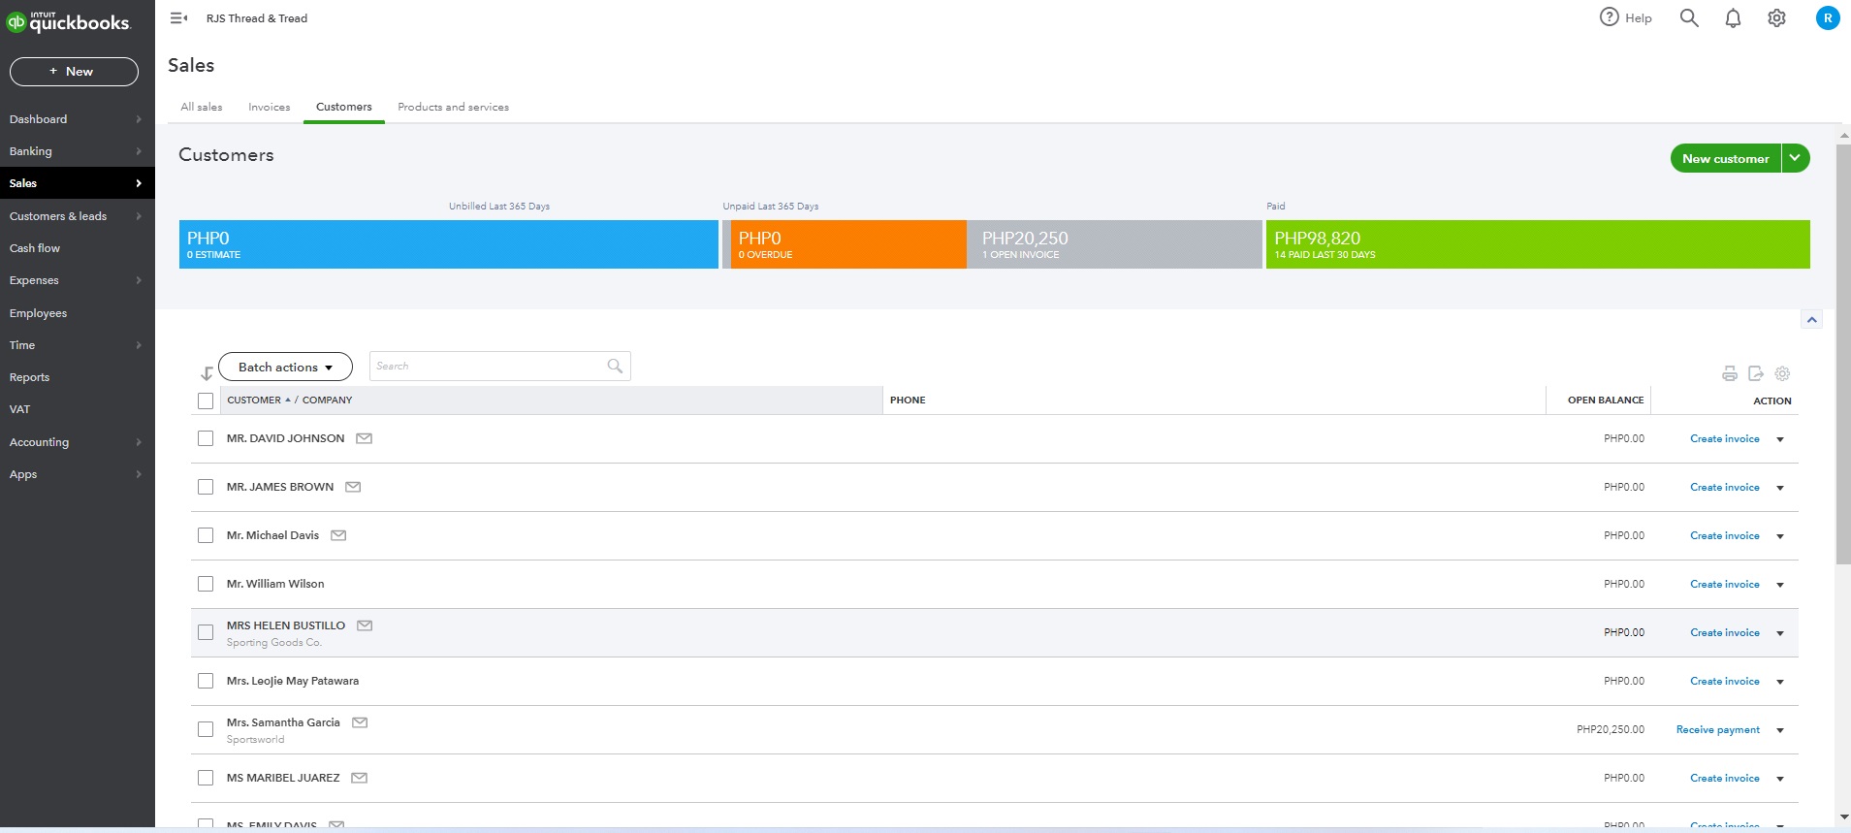
Task: Open action dropdown for Mr. David Johnson
Action: 1780,439
